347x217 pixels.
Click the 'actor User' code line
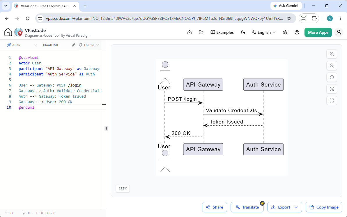point(30,63)
